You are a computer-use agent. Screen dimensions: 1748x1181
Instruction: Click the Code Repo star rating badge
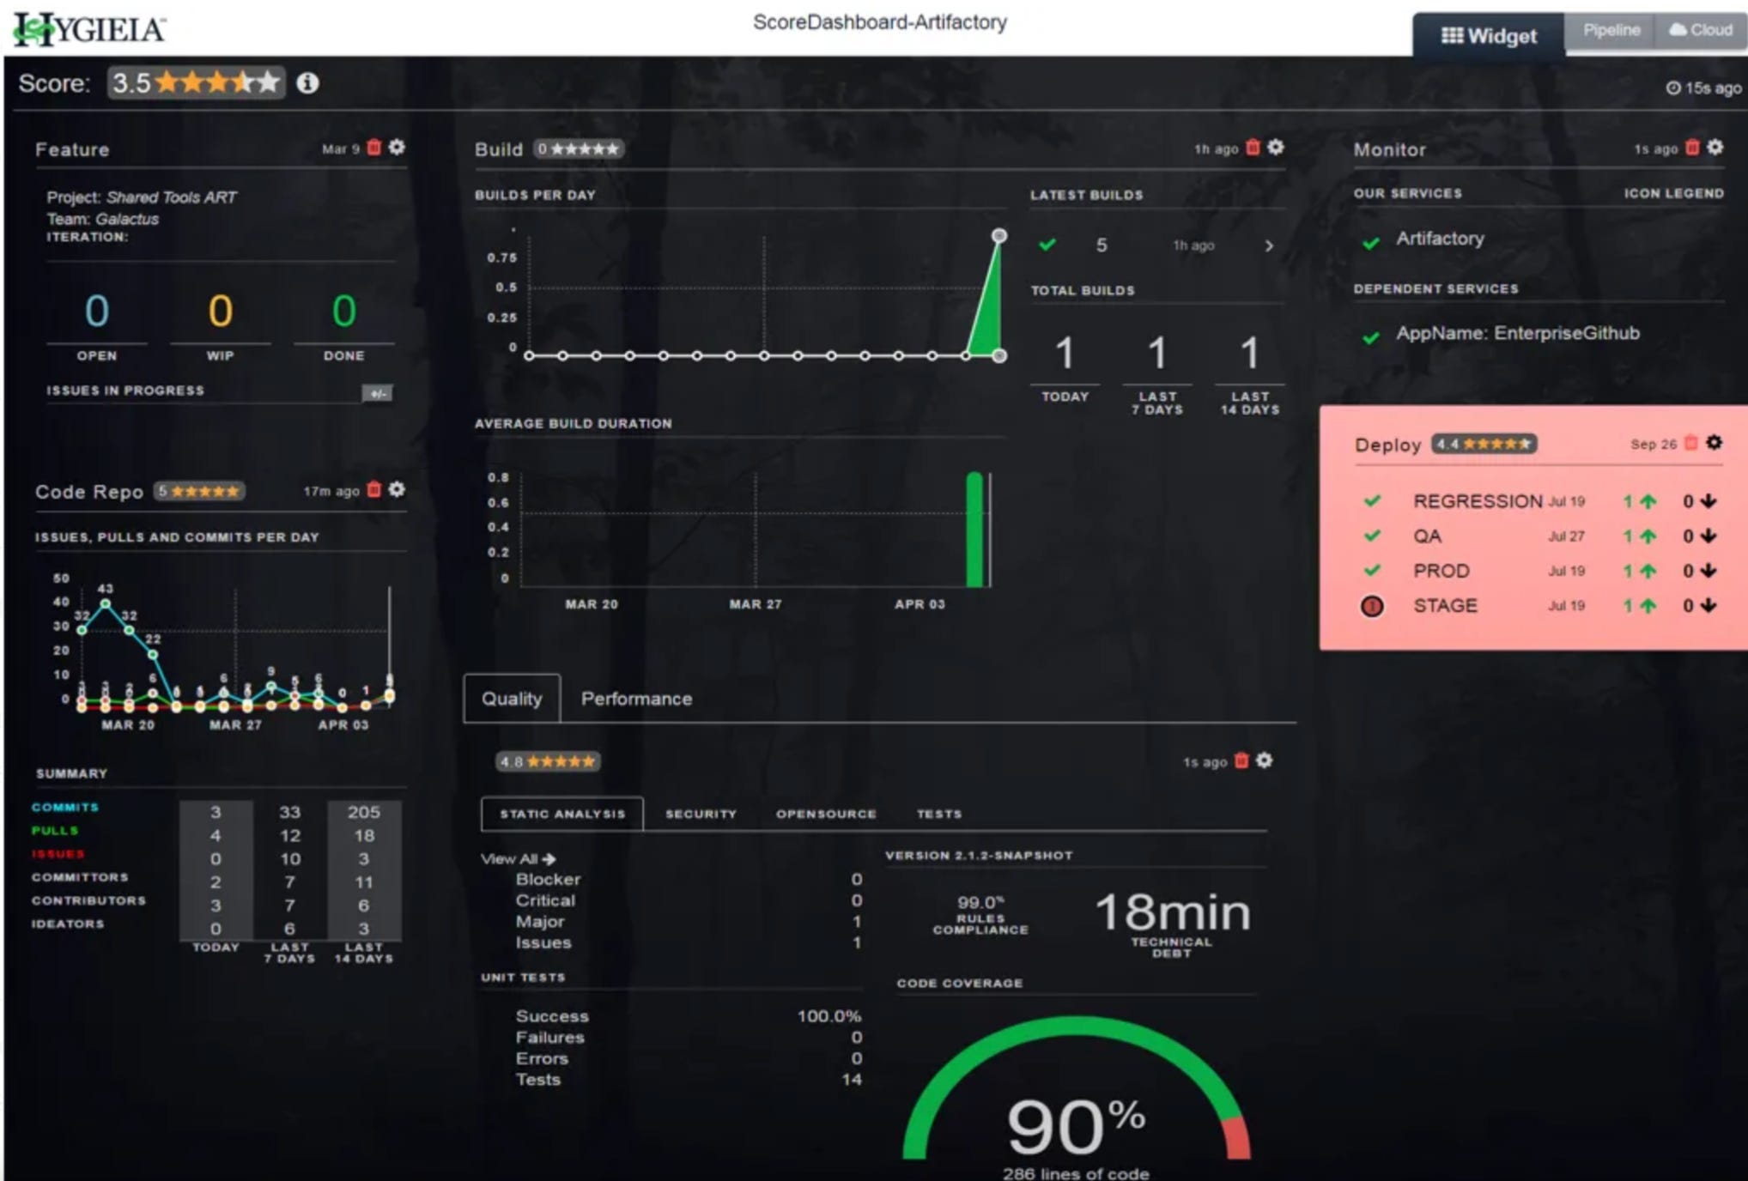197,490
